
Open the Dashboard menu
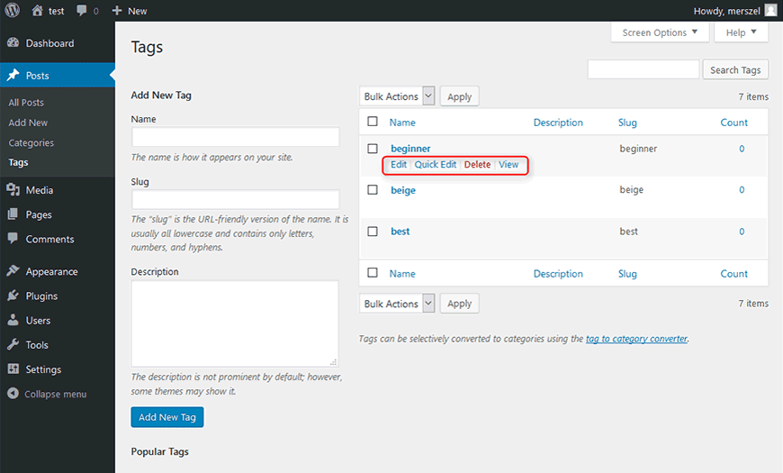pyautogui.click(x=49, y=43)
